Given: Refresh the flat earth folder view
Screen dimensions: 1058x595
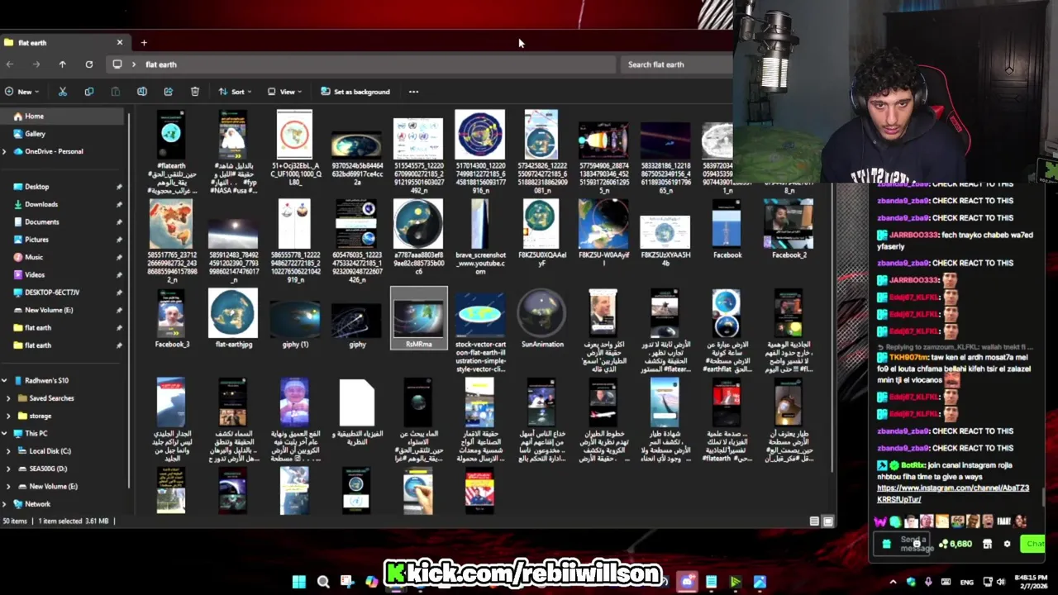Looking at the screenshot, I should tap(89, 64).
